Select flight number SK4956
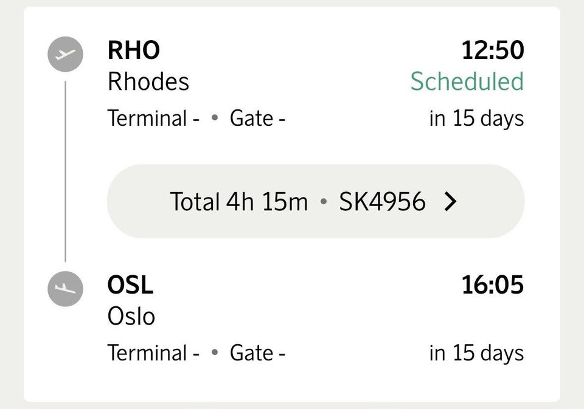Viewport: 584px width, 409px height. pos(382,202)
